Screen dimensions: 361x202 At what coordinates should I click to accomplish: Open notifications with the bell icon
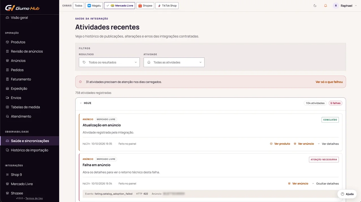tap(325, 6)
